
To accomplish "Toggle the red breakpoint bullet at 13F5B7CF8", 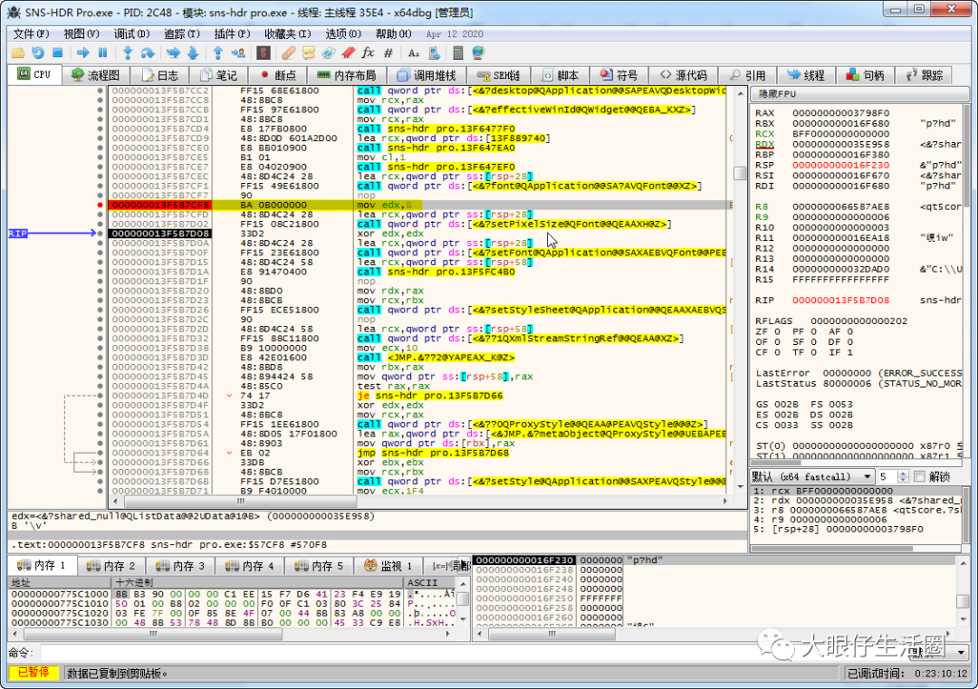I will click(x=100, y=205).
